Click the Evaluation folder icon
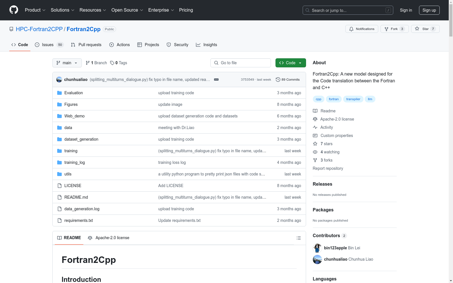Viewport: 453px width, 283px height. pos(59,93)
